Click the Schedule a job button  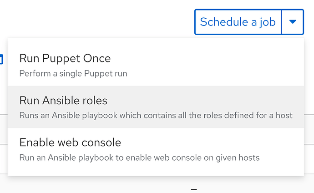click(x=238, y=22)
